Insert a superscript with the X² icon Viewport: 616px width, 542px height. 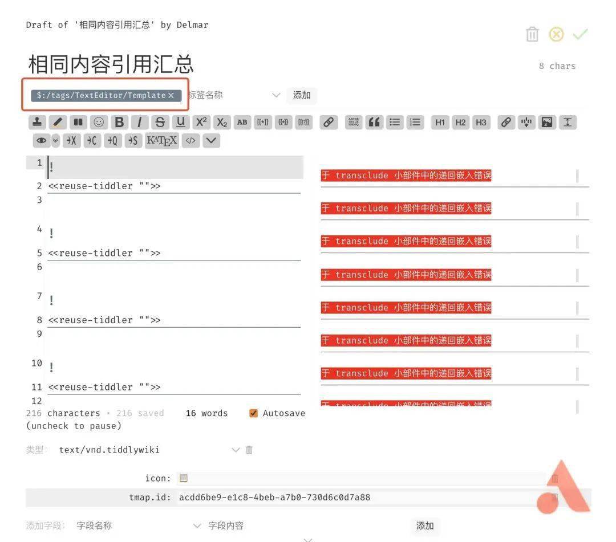tap(201, 122)
